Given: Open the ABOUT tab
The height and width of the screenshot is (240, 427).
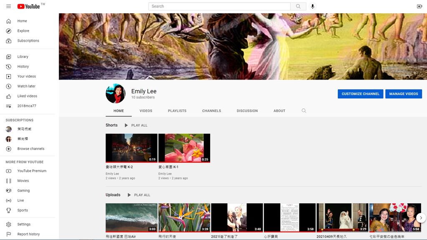Looking at the screenshot, I should point(279,111).
